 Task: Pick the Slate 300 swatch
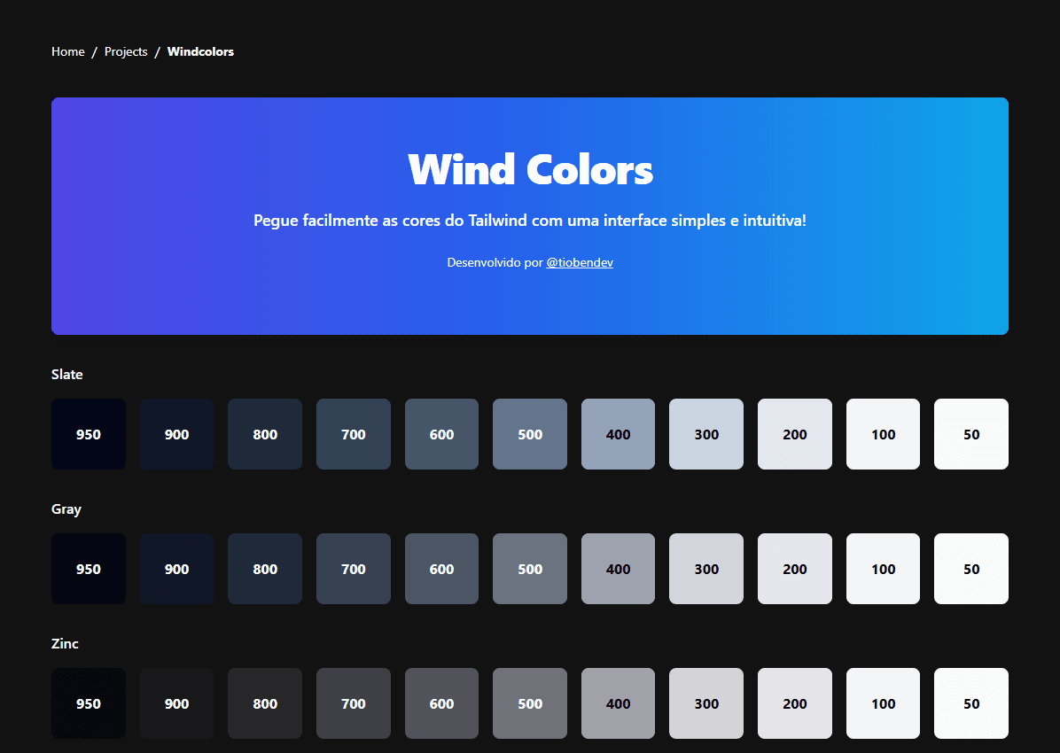pos(706,434)
